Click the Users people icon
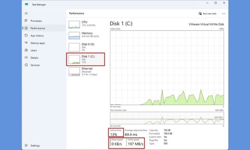 (26, 50)
